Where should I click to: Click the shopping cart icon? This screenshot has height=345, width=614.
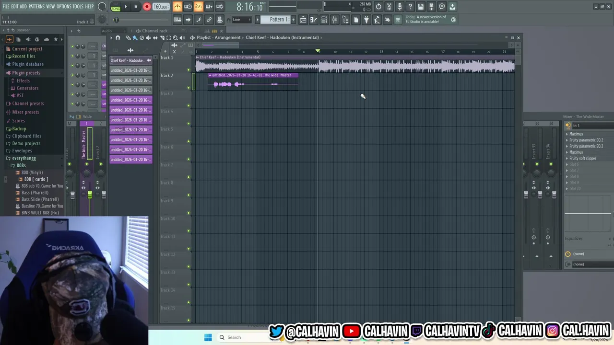[398, 20]
